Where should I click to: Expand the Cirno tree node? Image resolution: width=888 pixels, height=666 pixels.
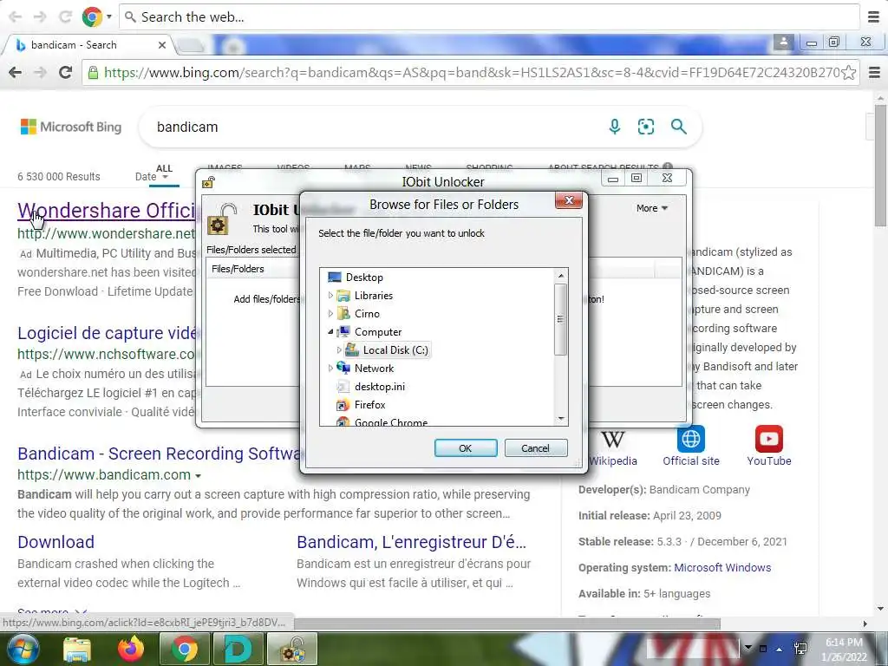[x=330, y=314]
